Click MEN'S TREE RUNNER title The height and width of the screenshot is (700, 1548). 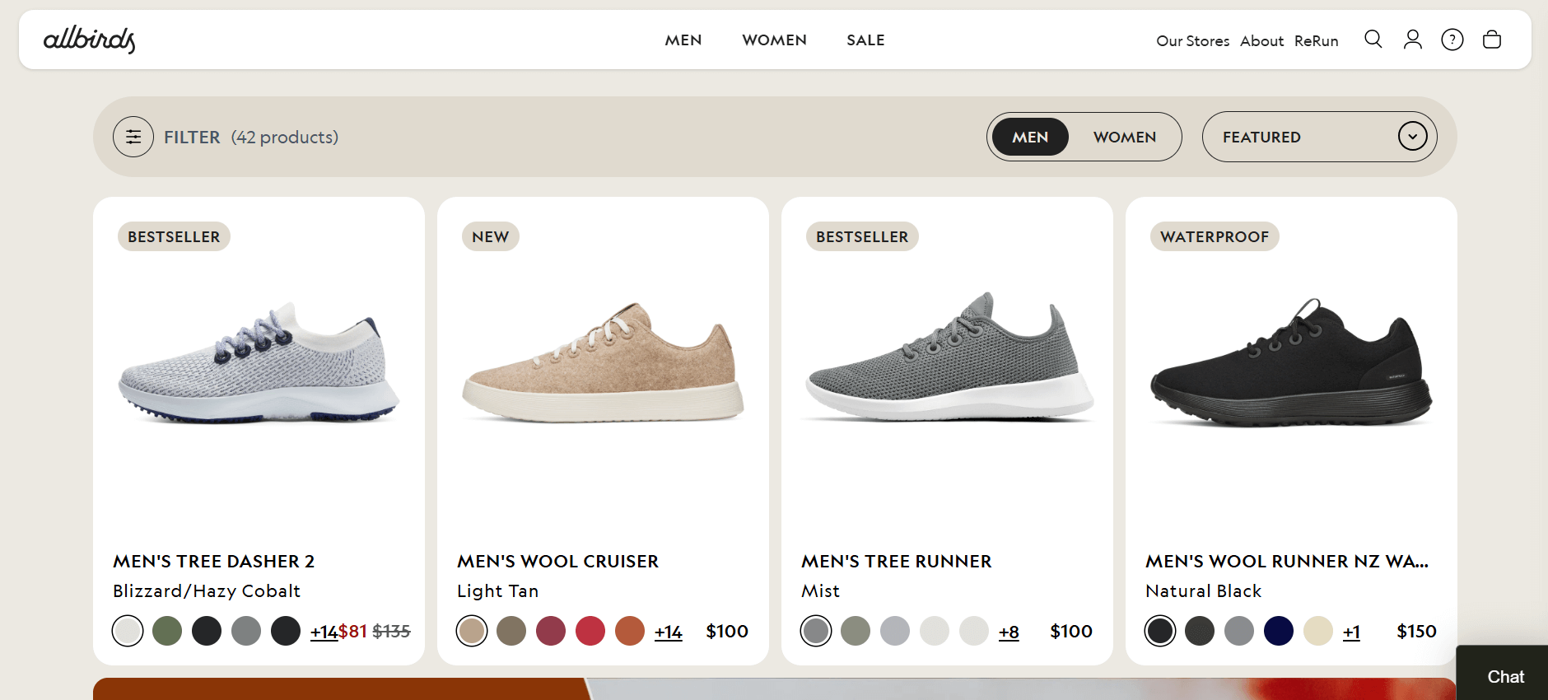897,562
